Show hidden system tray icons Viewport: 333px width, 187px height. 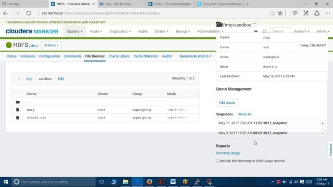273,182
